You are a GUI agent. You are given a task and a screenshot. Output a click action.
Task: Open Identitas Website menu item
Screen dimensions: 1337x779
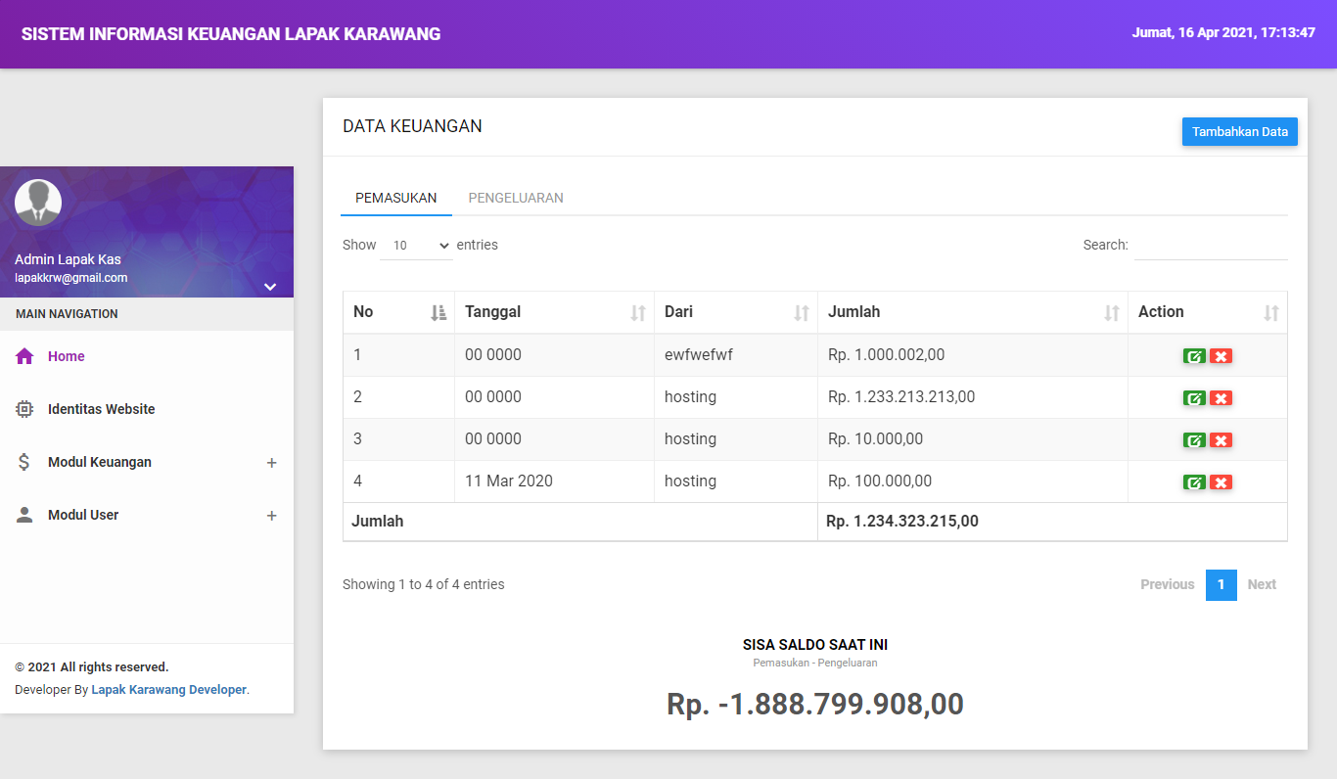click(x=147, y=409)
